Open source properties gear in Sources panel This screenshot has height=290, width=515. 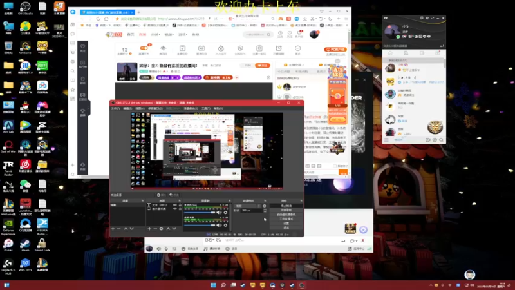(162, 229)
